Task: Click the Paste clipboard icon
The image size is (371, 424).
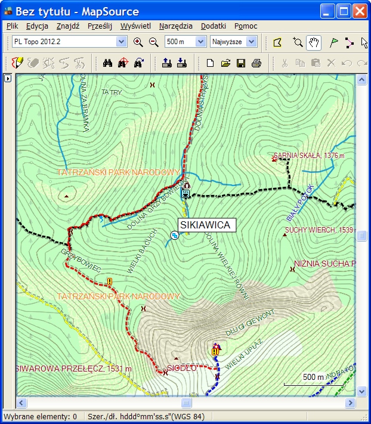Action: point(316,63)
